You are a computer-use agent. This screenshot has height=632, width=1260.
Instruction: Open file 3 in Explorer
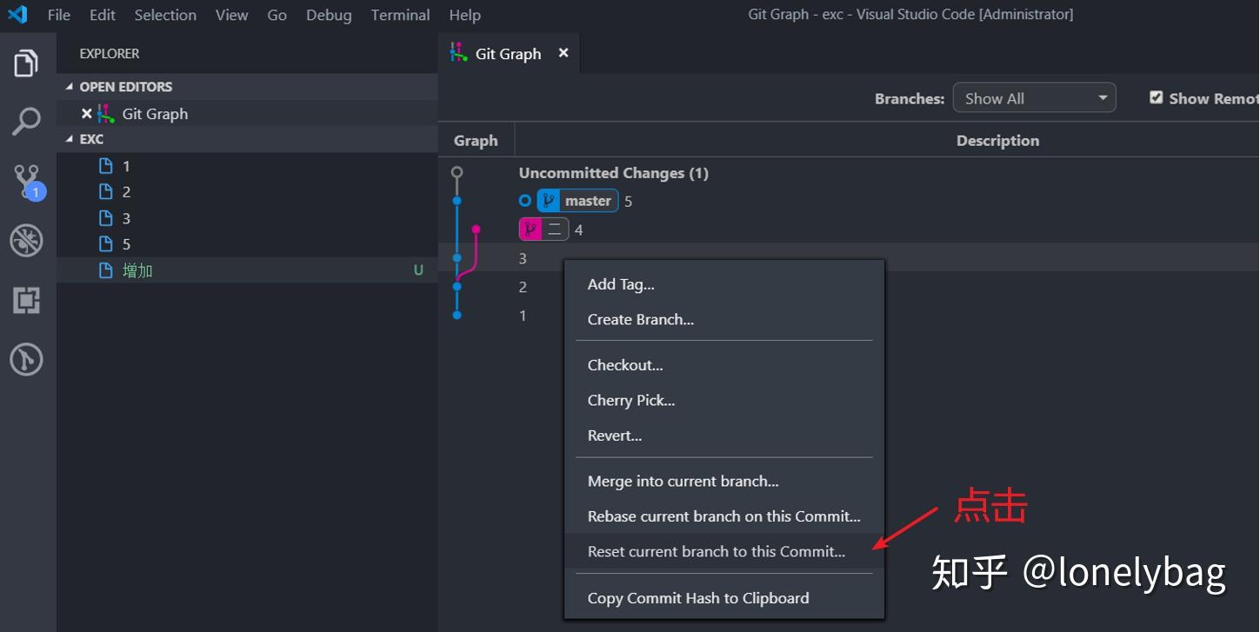247,217
